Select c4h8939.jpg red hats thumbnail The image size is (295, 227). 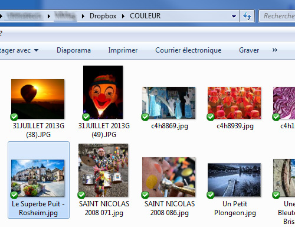tap(234, 103)
